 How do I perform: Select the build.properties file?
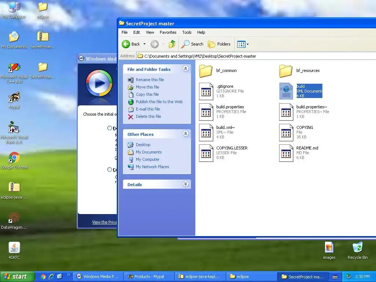(223, 112)
